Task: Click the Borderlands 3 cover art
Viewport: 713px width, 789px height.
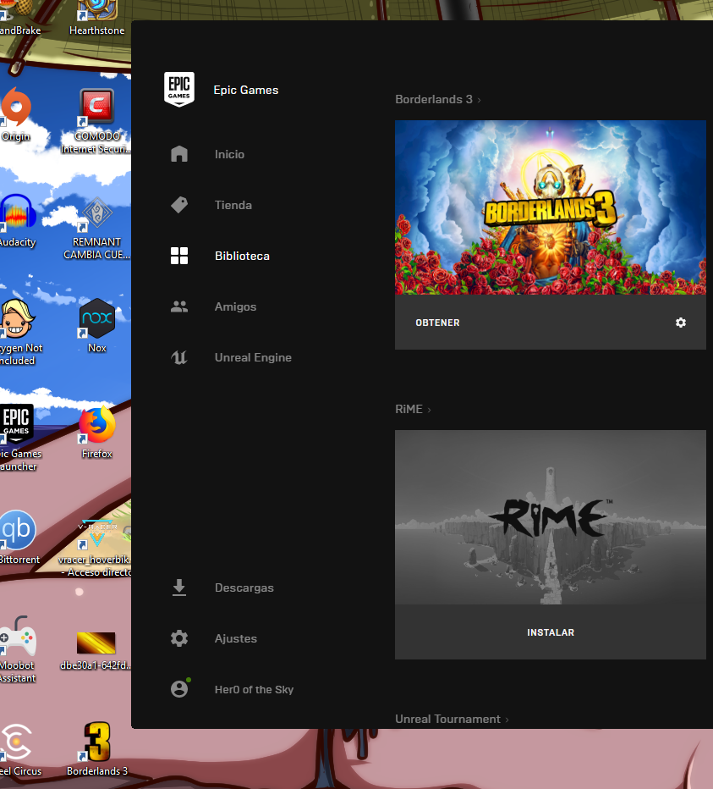Action: tap(550, 207)
